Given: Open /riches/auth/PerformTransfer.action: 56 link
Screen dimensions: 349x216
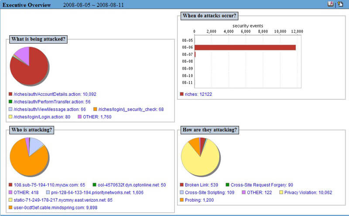Looking at the screenshot, I should click(x=52, y=102).
